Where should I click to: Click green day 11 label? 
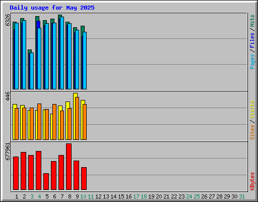pos(91,196)
